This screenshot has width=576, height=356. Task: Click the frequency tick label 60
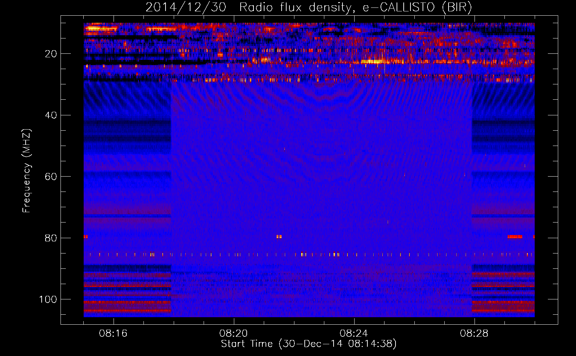coord(51,177)
